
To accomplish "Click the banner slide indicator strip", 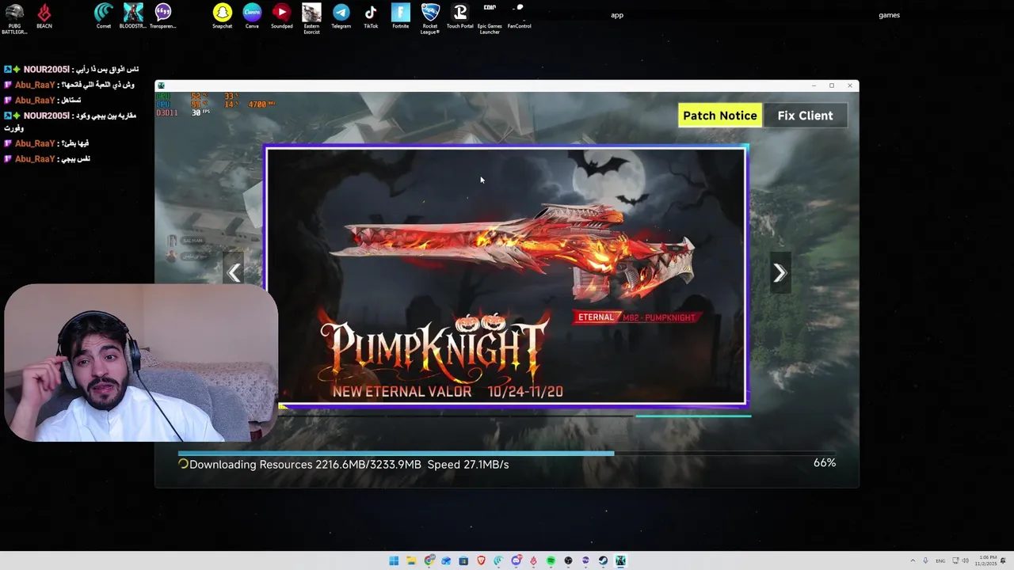I will click(515, 416).
